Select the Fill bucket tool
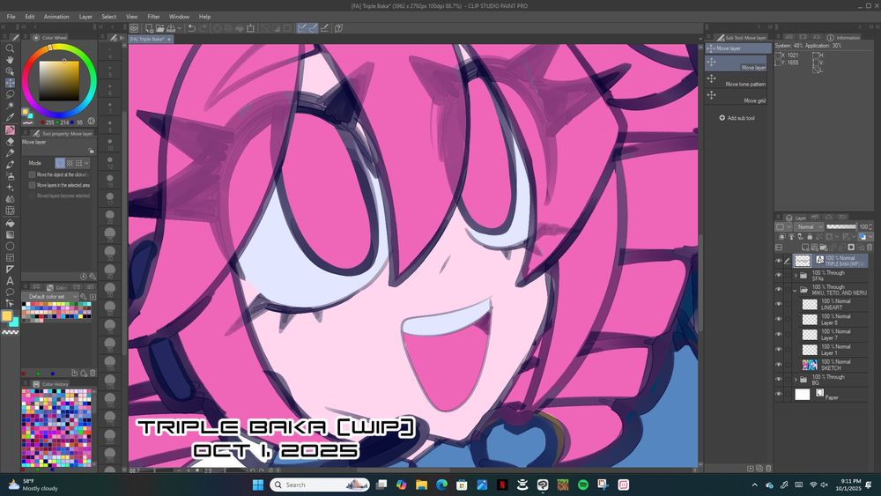881x496 pixels. 10,223
